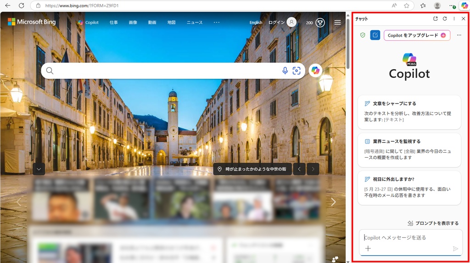Image resolution: width=470 pixels, height=263 pixels.
Task: Toggle the Copilot sidebar icon in the toolbar
Action: click(x=464, y=5)
